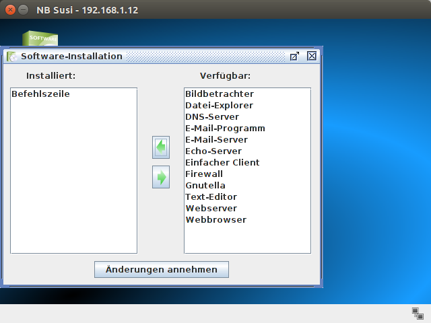Choose Datei-Explorer from available software
The width and height of the screenshot is (431, 323).
(219, 106)
